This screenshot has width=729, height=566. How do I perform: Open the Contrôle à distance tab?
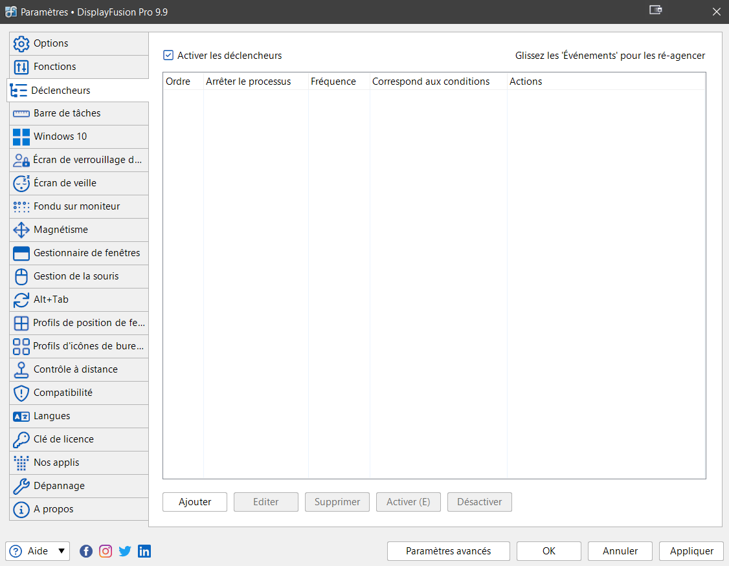(x=79, y=369)
